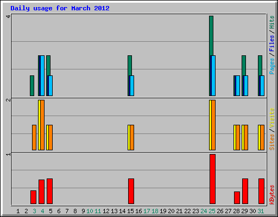Click the cyan Pages bar for day 31
The image size is (278, 217).
[262, 86]
